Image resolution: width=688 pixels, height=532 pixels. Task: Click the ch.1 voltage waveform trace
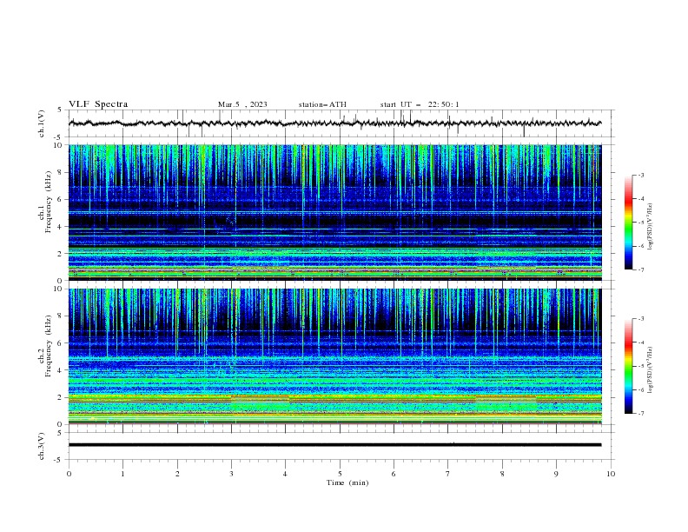point(335,123)
